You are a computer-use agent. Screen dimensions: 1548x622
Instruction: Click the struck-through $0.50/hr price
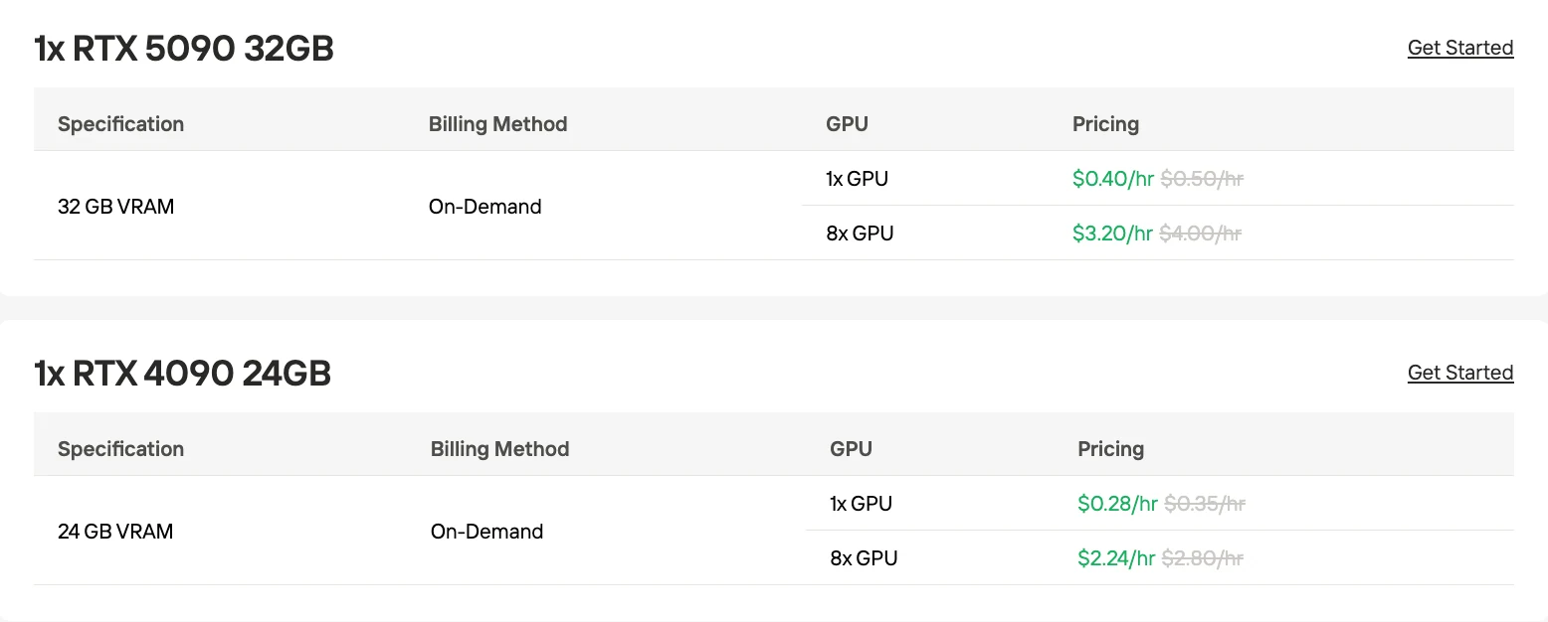click(1202, 179)
